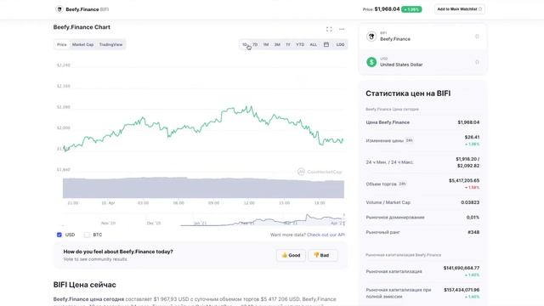Open the fullscreen chart icon
This screenshot has width=544, height=306.
point(329,30)
